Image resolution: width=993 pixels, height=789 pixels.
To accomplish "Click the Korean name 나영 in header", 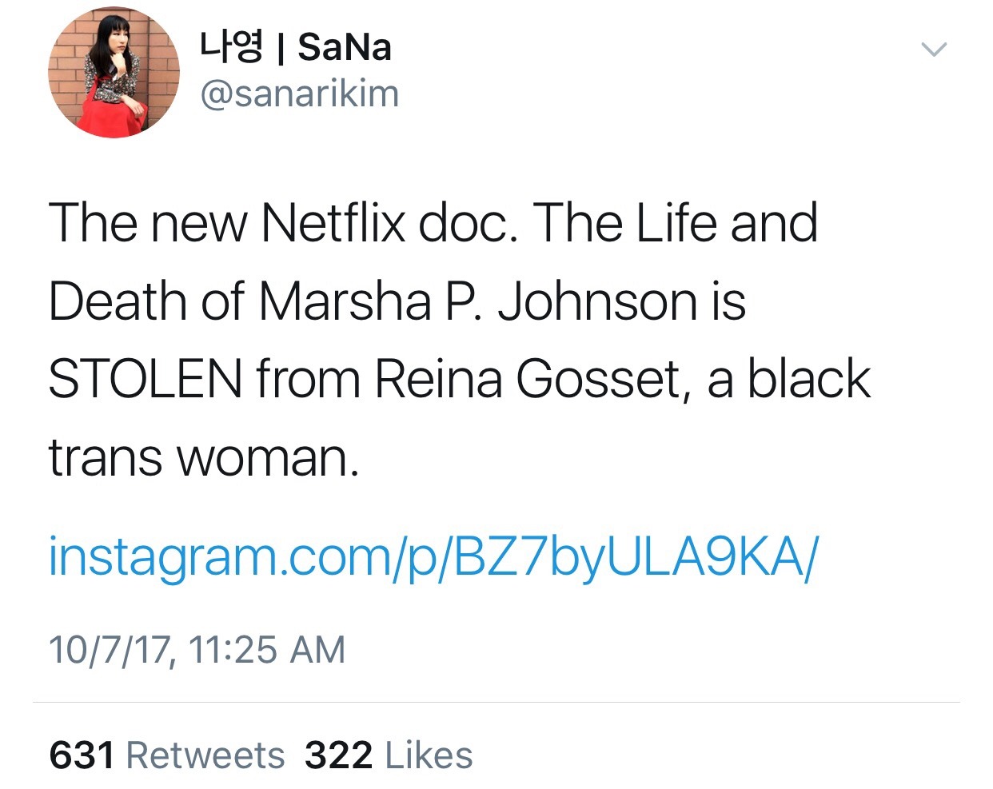I will pos(230,47).
